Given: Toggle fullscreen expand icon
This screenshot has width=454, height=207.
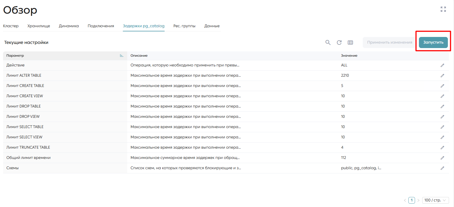Looking at the screenshot, I should click(443, 9).
